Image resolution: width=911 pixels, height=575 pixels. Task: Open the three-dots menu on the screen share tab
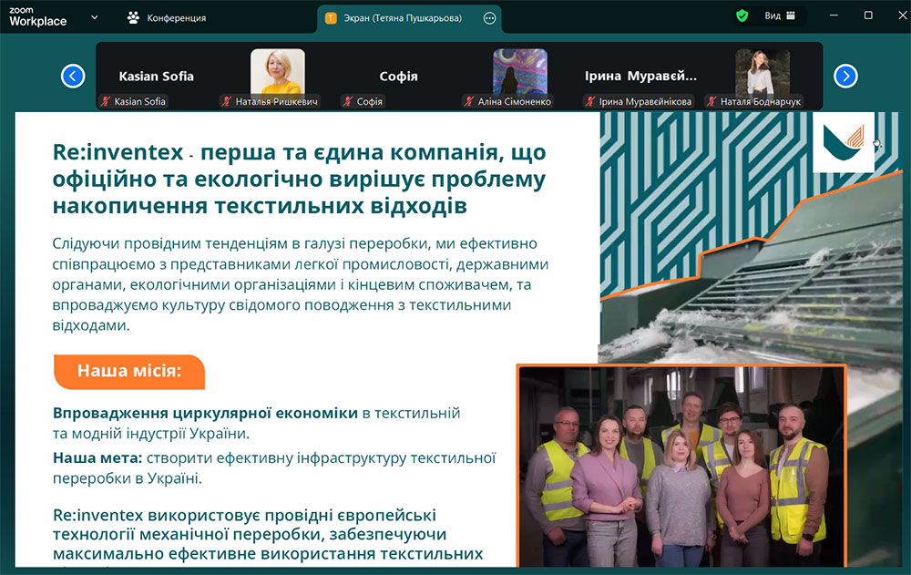click(x=490, y=17)
